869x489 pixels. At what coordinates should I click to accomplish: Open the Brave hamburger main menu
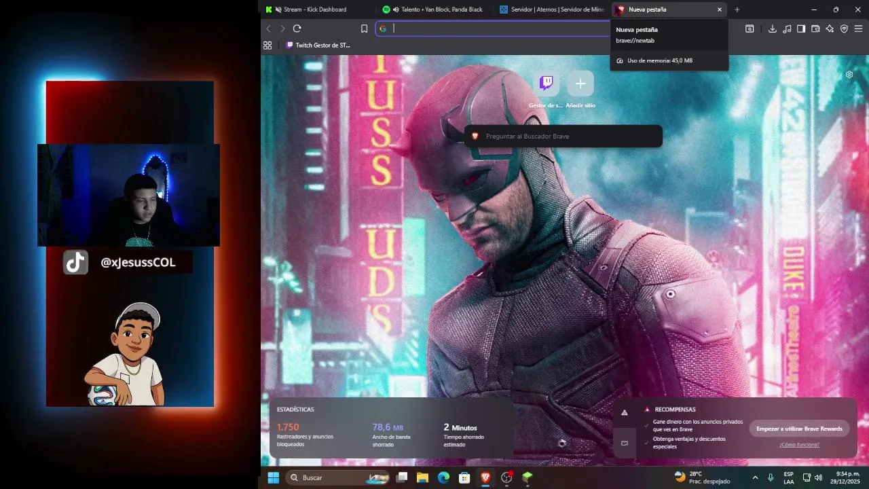858,29
